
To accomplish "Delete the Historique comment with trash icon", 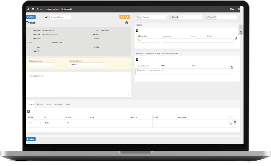I will 231,68.
